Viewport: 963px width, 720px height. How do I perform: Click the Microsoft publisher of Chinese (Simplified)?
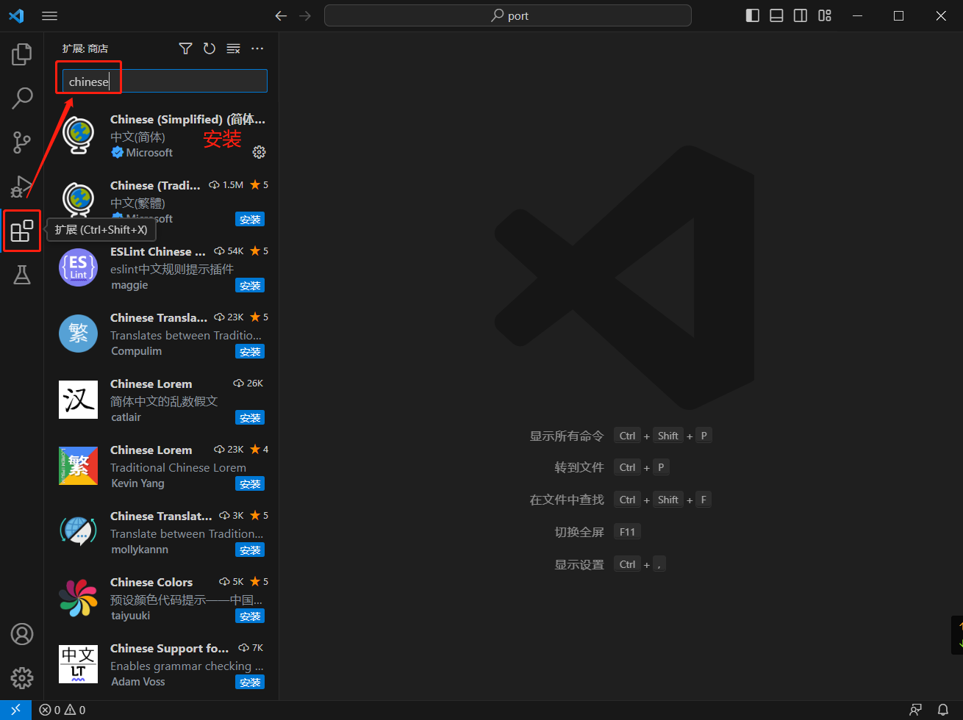[149, 153]
